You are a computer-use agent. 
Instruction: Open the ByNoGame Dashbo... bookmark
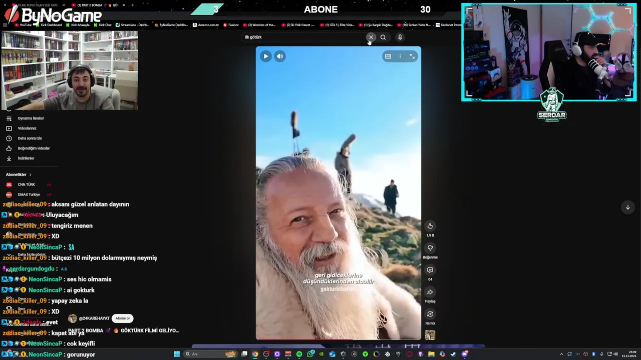(171, 25)
